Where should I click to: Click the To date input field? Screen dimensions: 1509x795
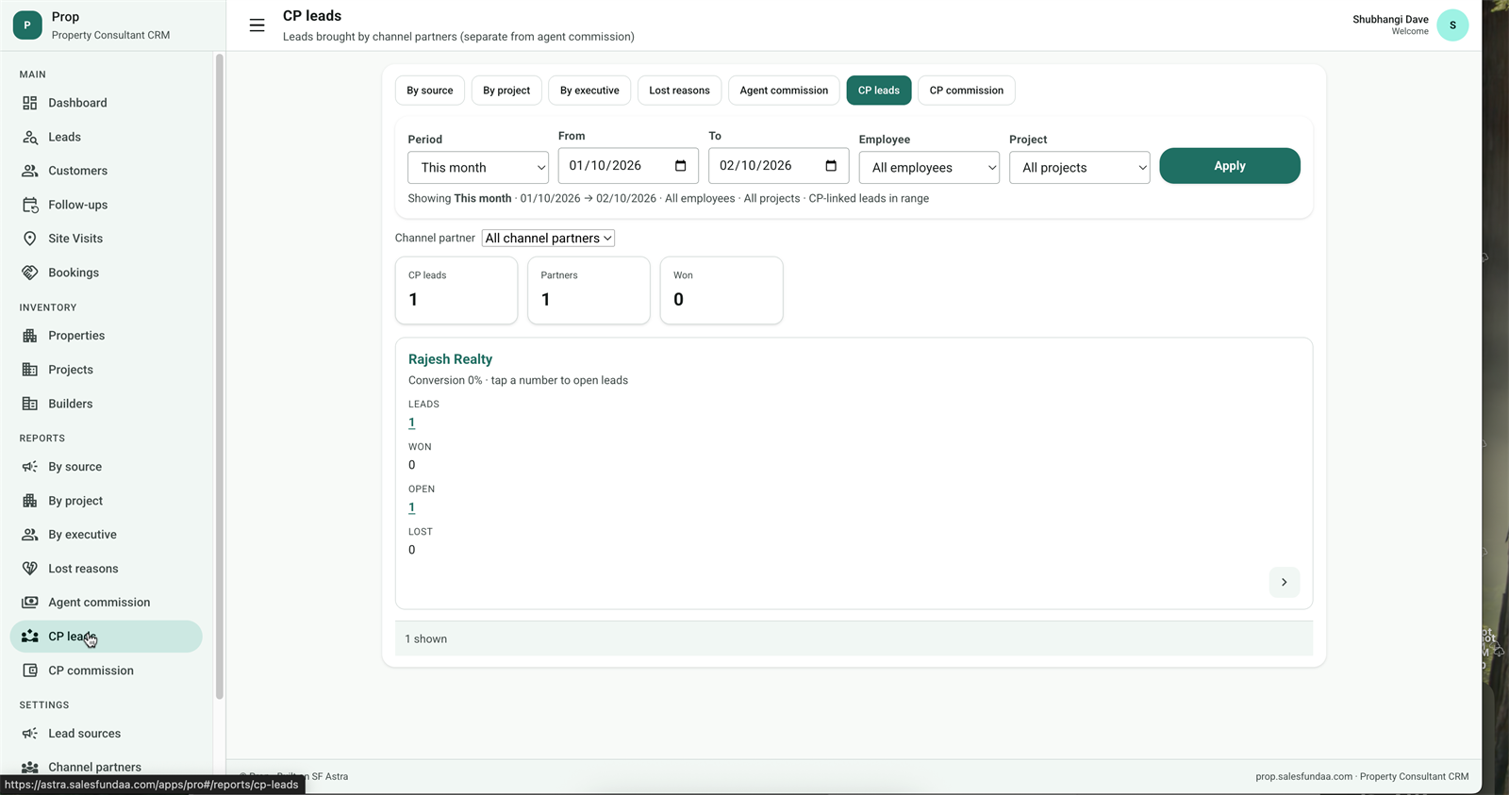[x=779, y=166]
